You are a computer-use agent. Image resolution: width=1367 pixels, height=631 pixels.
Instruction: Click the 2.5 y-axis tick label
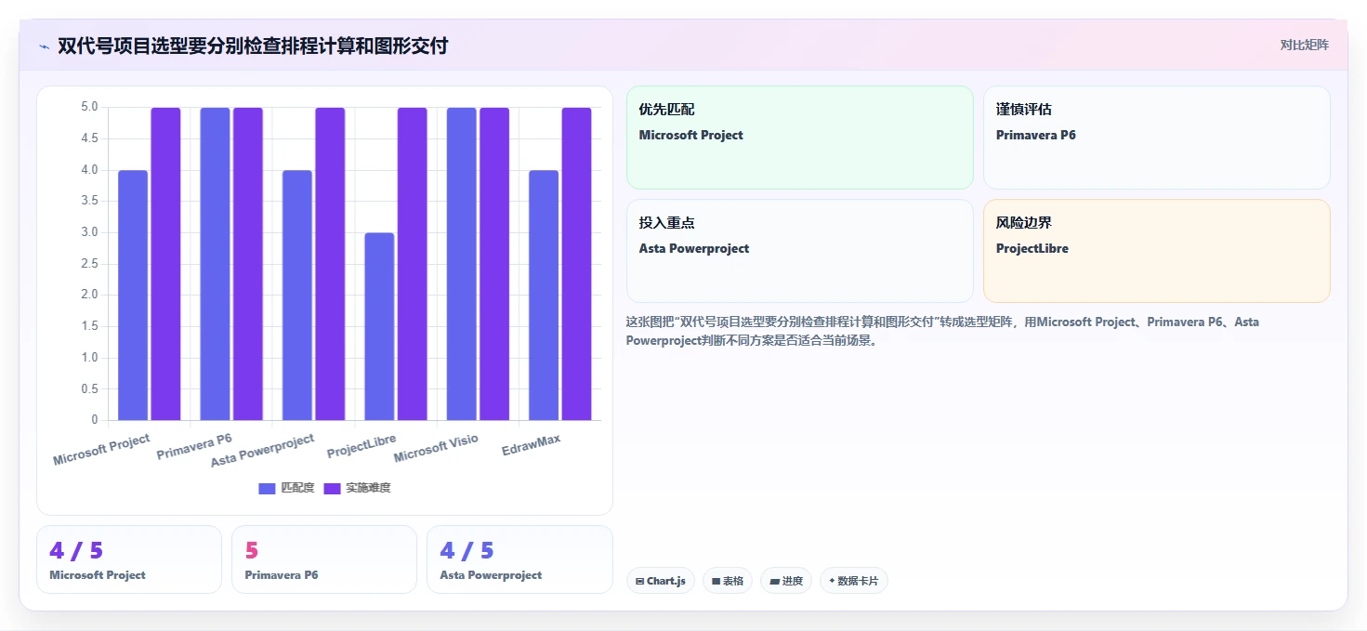89,264
